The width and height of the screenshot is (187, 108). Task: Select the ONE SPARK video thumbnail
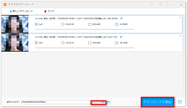15,24
